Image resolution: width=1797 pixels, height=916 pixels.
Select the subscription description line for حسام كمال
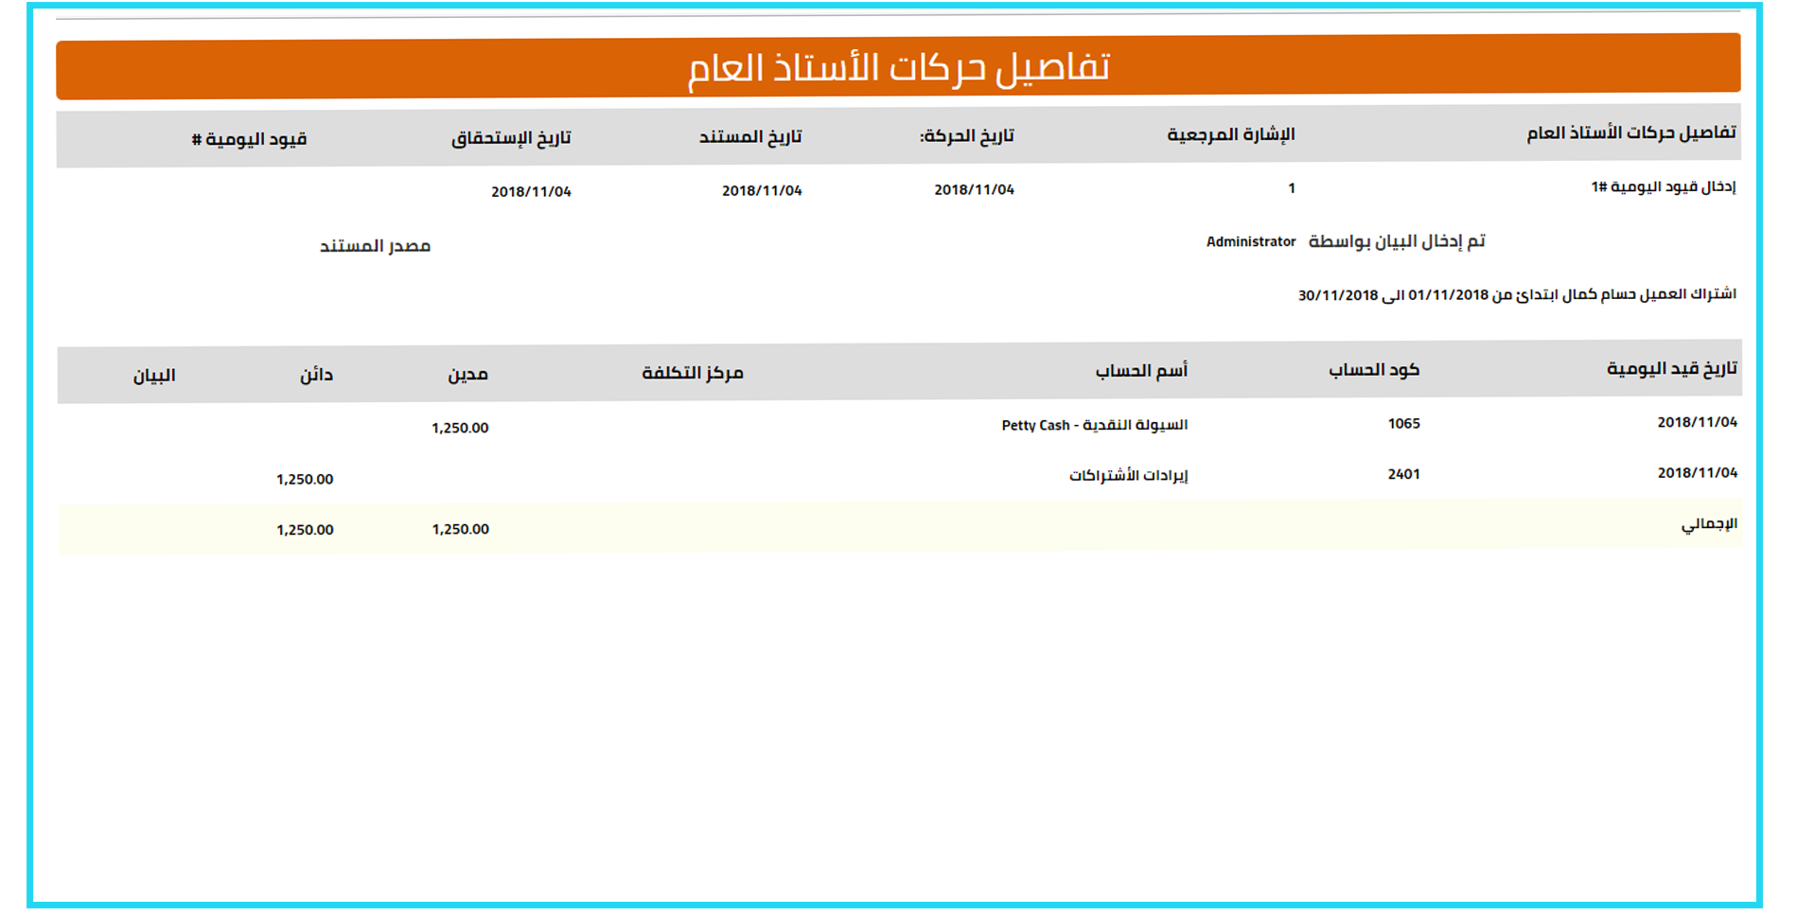pos(1516,294)
